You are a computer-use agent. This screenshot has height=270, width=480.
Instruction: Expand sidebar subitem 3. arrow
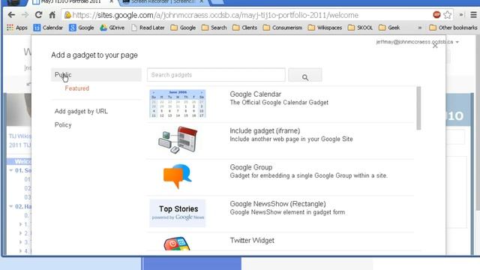click(20, 242)
